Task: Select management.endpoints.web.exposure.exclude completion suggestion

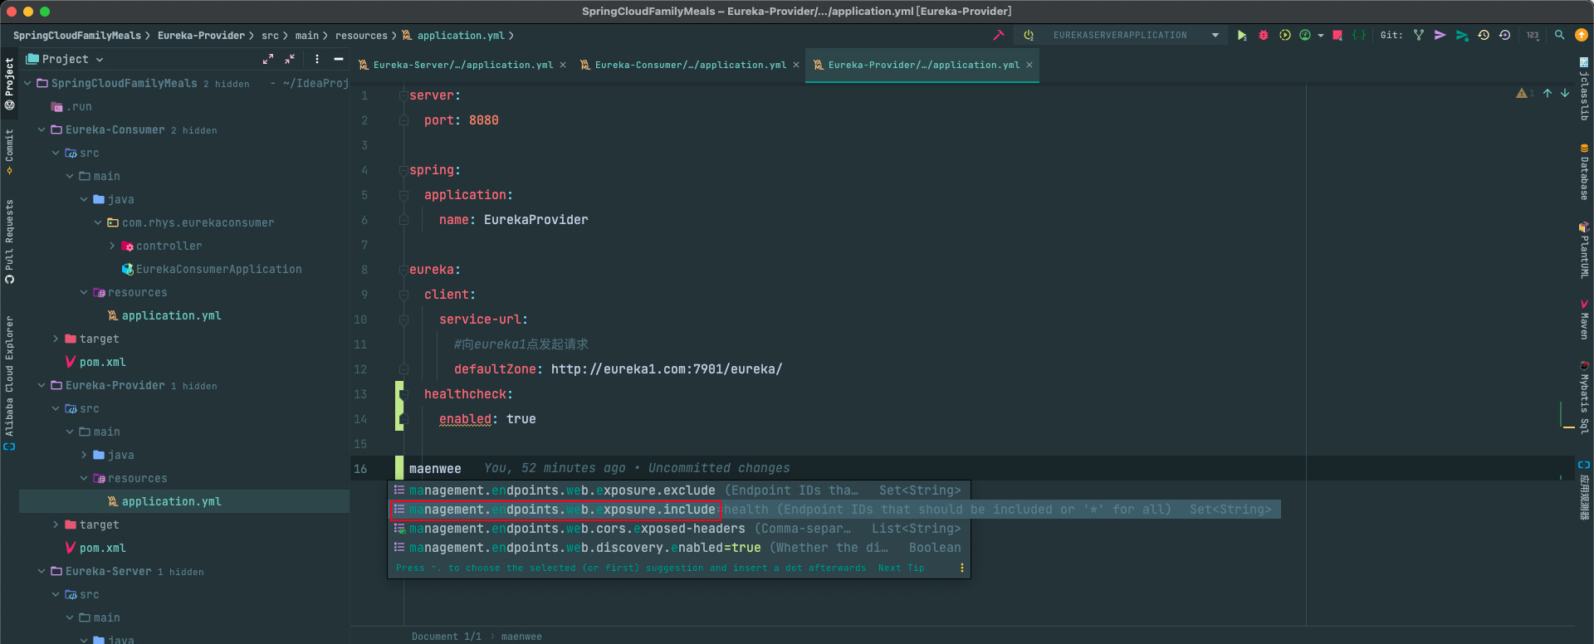Action: 678,490
